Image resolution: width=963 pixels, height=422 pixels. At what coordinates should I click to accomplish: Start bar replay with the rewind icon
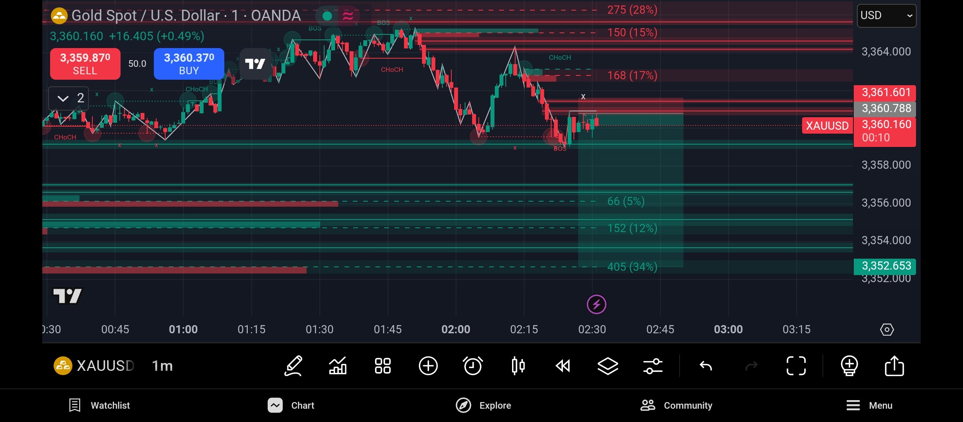563,366
